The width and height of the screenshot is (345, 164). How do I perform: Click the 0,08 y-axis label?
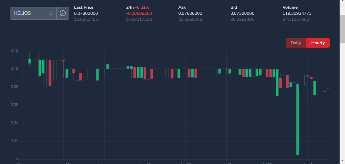click(x=14, y=87)
